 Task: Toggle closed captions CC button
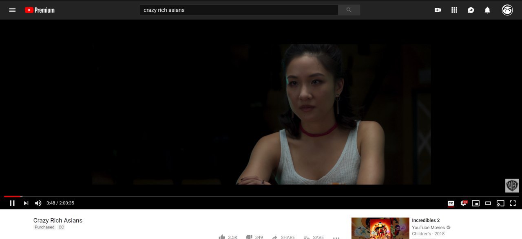tap(451, 203)
